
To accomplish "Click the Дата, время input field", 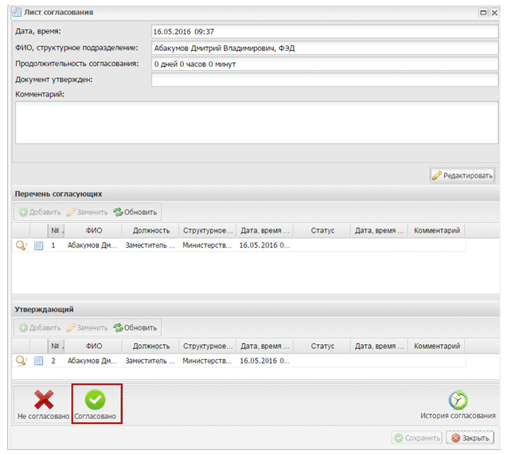I will (x=324, y=31).
